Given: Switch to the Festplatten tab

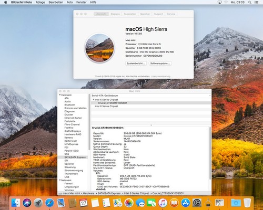Looking at the screenshot, I should point(130,14).
